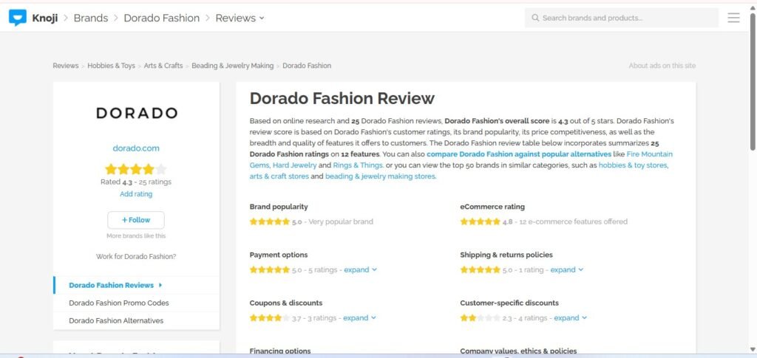
Task: Open beading & jewelry making stores link
Action: tap(380, 176)
